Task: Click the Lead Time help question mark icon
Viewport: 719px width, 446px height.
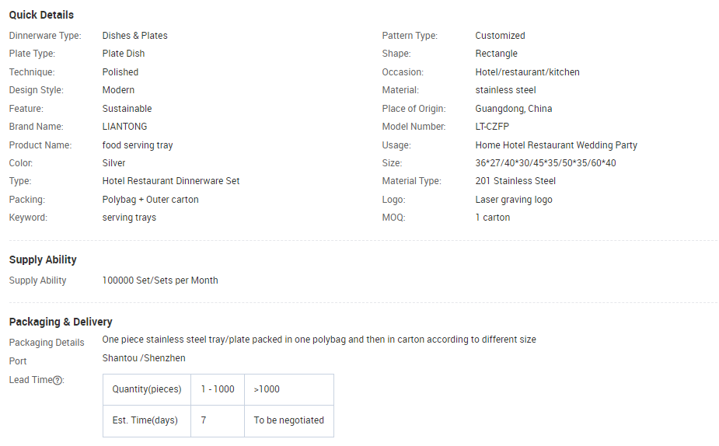Action: pyautogui.click(x=58, y=380)
